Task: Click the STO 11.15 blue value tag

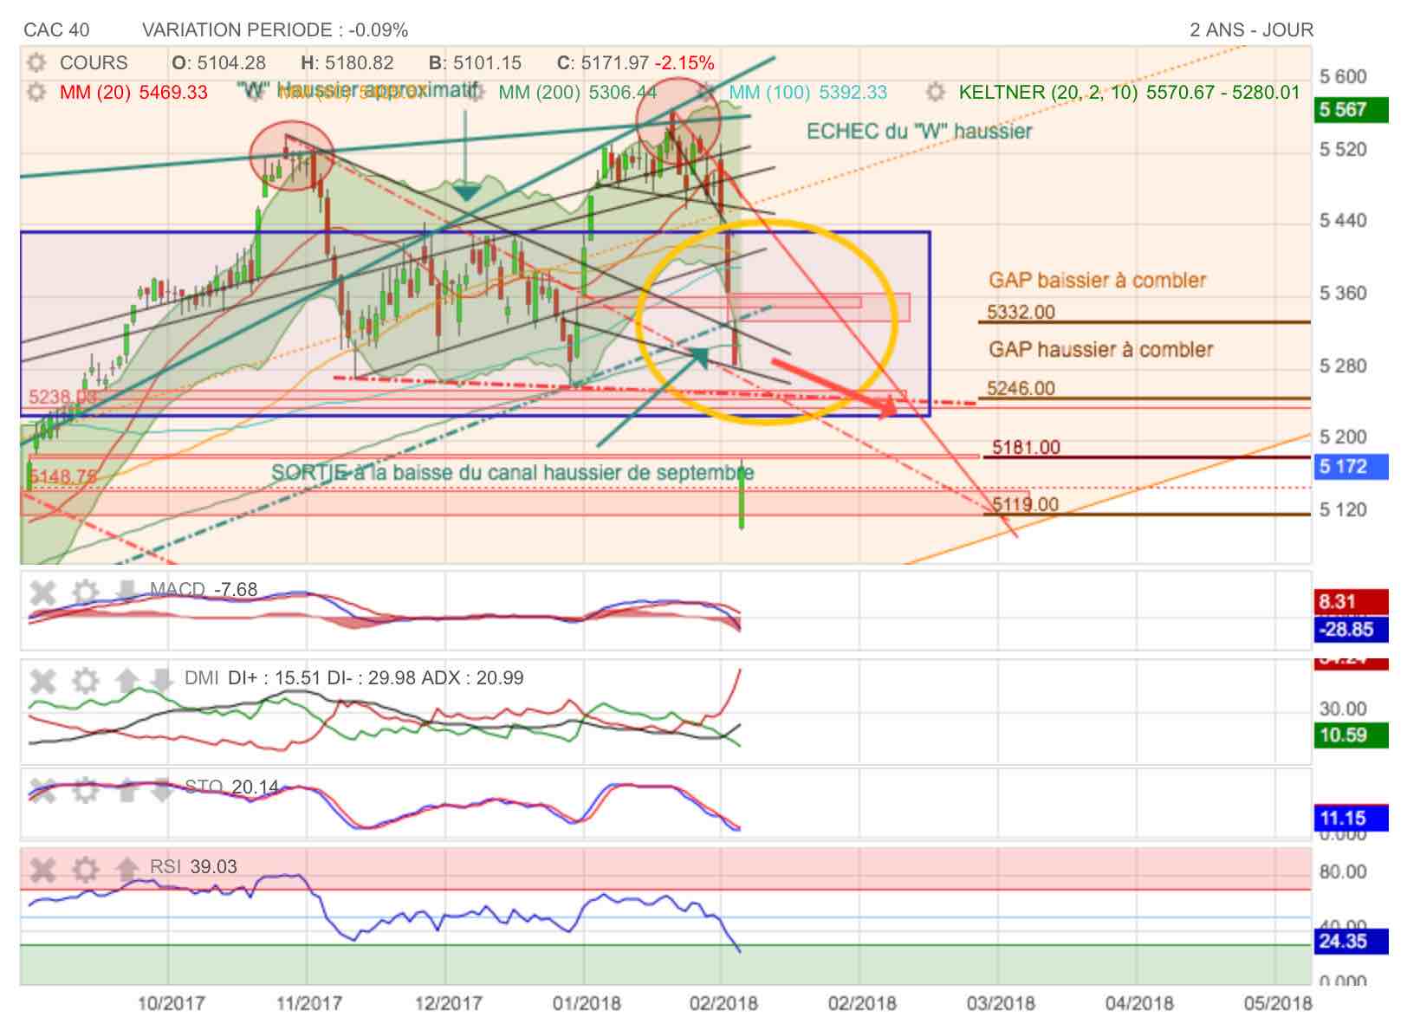Action: 1351,819
